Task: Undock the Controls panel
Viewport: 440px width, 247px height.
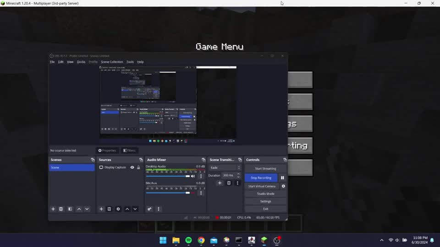Action: 285,160
